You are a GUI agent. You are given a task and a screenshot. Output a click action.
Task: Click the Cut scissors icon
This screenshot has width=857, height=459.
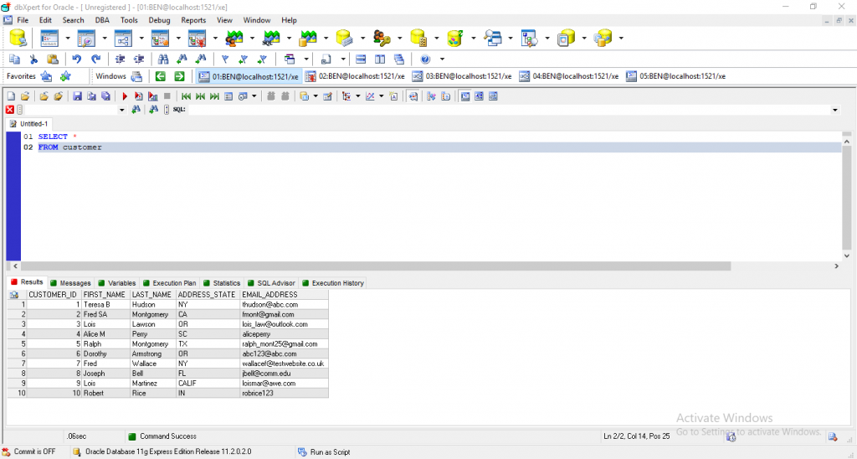pyautogui.click(x=33, y=59)
